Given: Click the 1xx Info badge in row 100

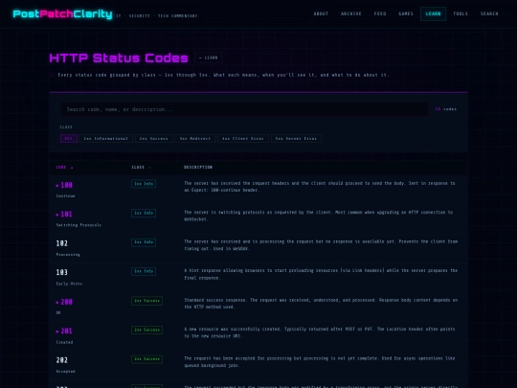Looking at the screenshot, I should (144, 184).
